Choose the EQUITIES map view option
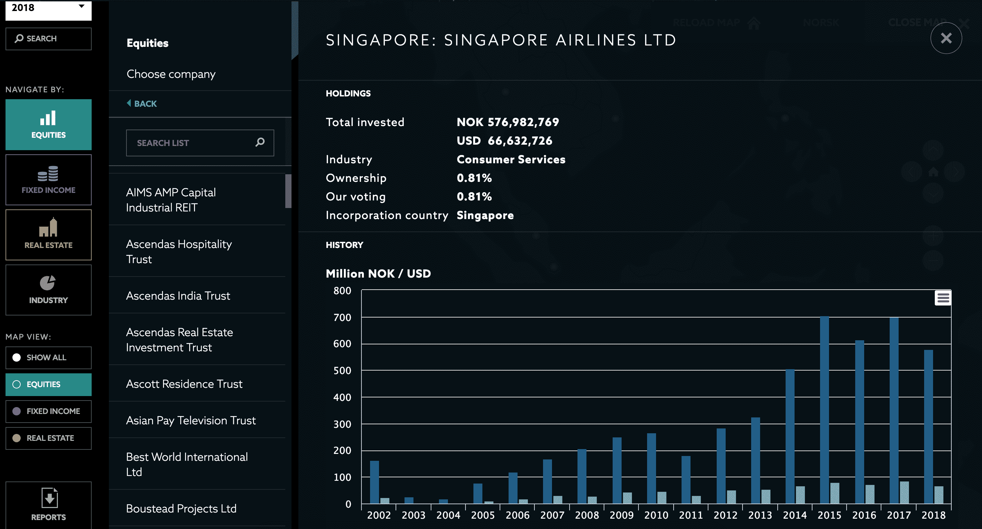 (x=49, y=384)
